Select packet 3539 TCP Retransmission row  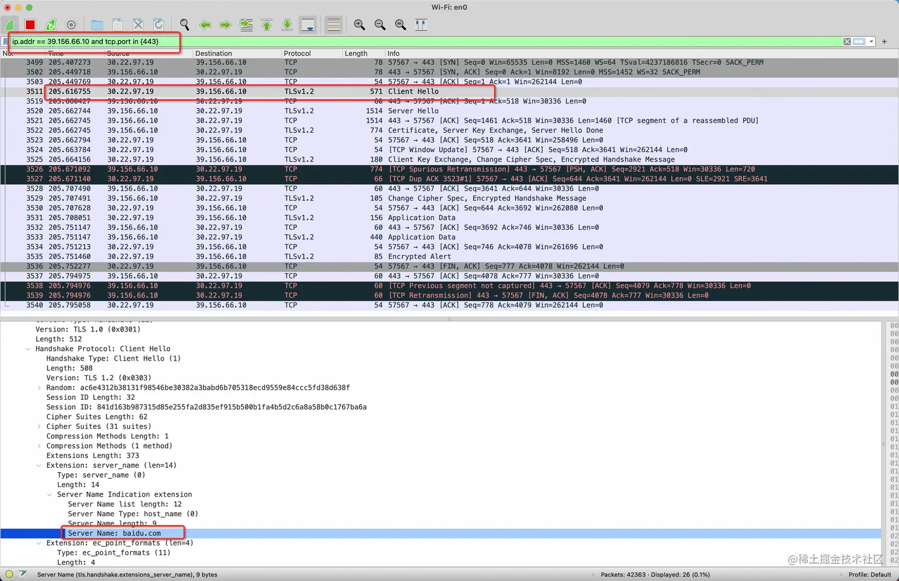tap(449, 295)
